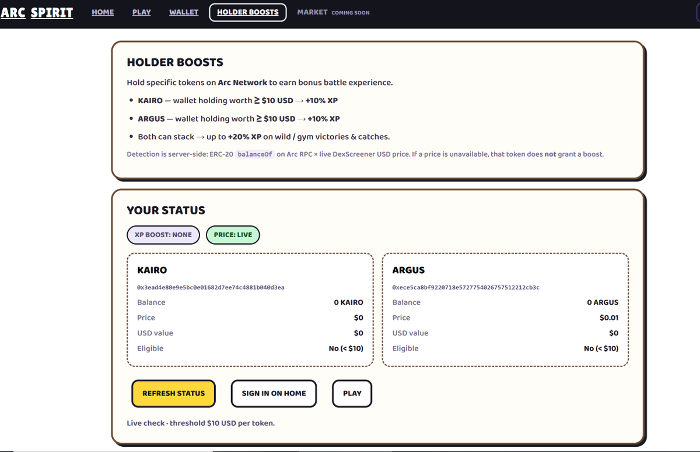Screen dimensions: 700x452
Task: Click ARGUS contract address 0xece5ca8b...
Action: click(x=466, y=287)
